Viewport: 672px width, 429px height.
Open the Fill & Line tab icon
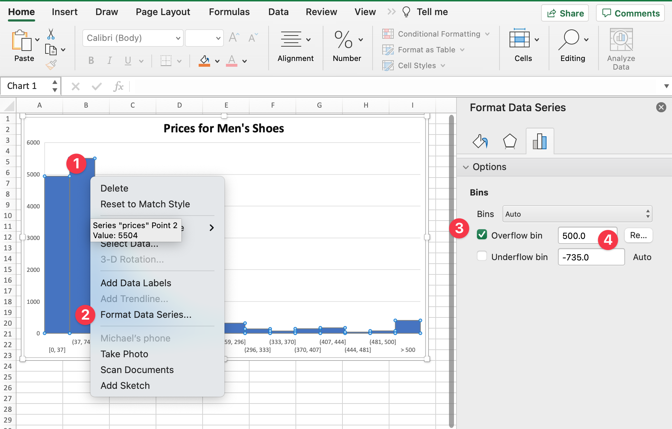click(480, 141)
